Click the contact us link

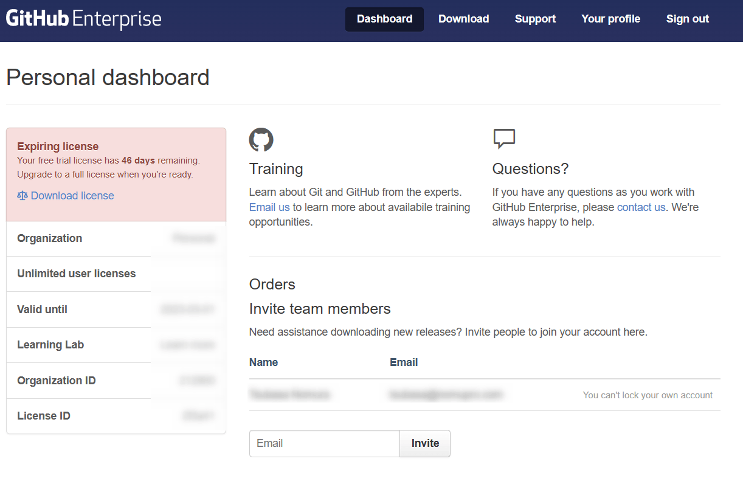click(x=641, y=207)
